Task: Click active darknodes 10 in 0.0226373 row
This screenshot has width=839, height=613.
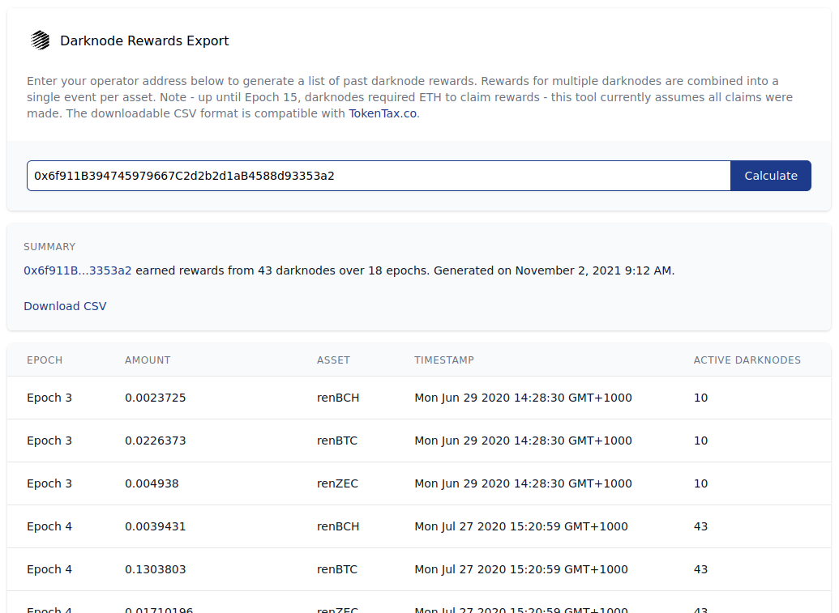Action: pyautogui.click(x=700, y=441)
